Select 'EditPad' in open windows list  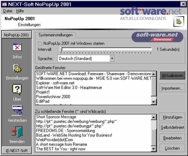93,101
